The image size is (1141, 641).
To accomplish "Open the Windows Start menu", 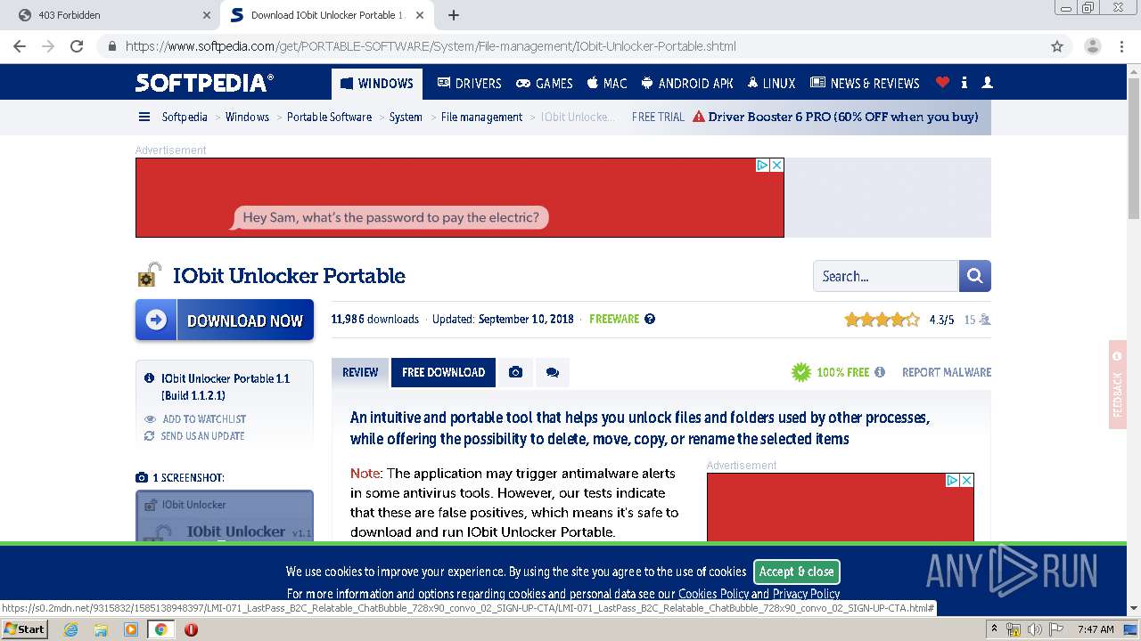I will click(x=24, y=629).
